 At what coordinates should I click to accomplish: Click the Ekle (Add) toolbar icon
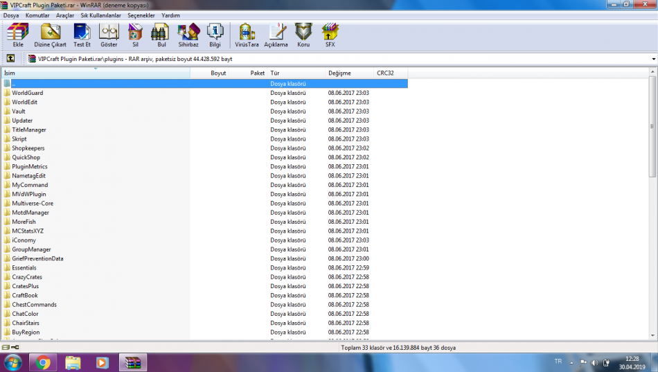18,35
